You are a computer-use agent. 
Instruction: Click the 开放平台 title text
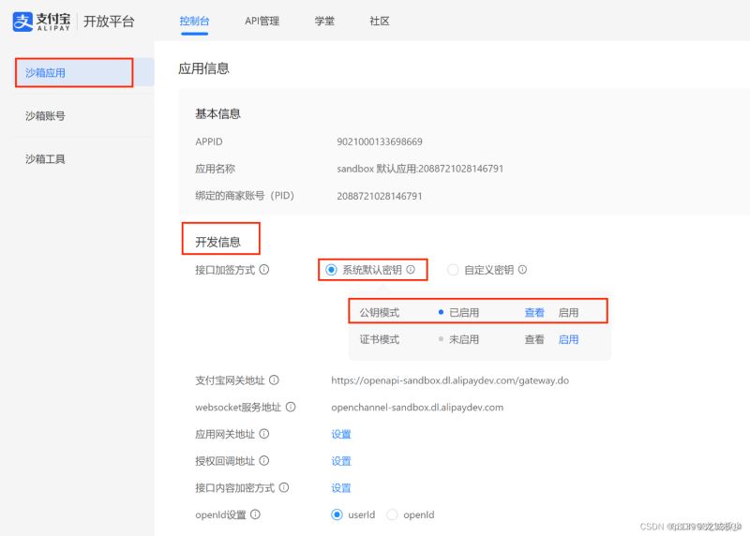[109, 22]
